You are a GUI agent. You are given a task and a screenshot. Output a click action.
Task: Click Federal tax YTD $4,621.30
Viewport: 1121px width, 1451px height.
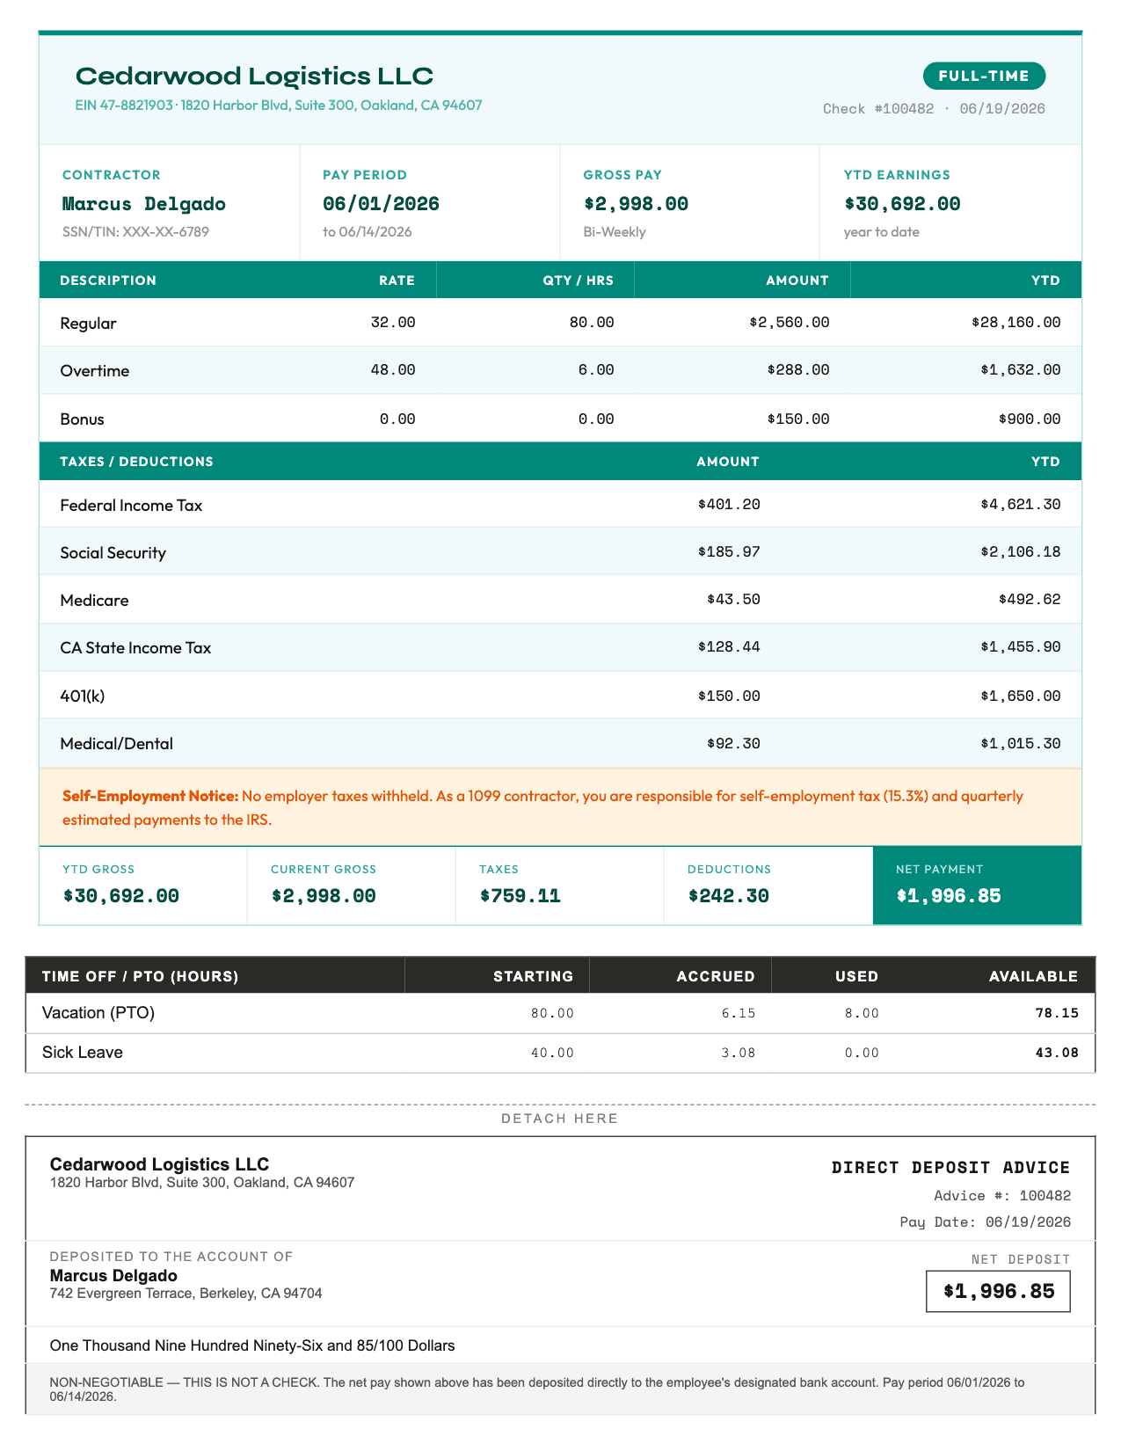coord(1021,505)
